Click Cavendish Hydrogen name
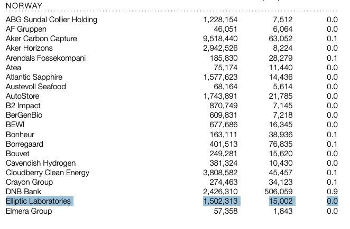The height and width of the screenshot is (229, 350). tap(41, 163)
